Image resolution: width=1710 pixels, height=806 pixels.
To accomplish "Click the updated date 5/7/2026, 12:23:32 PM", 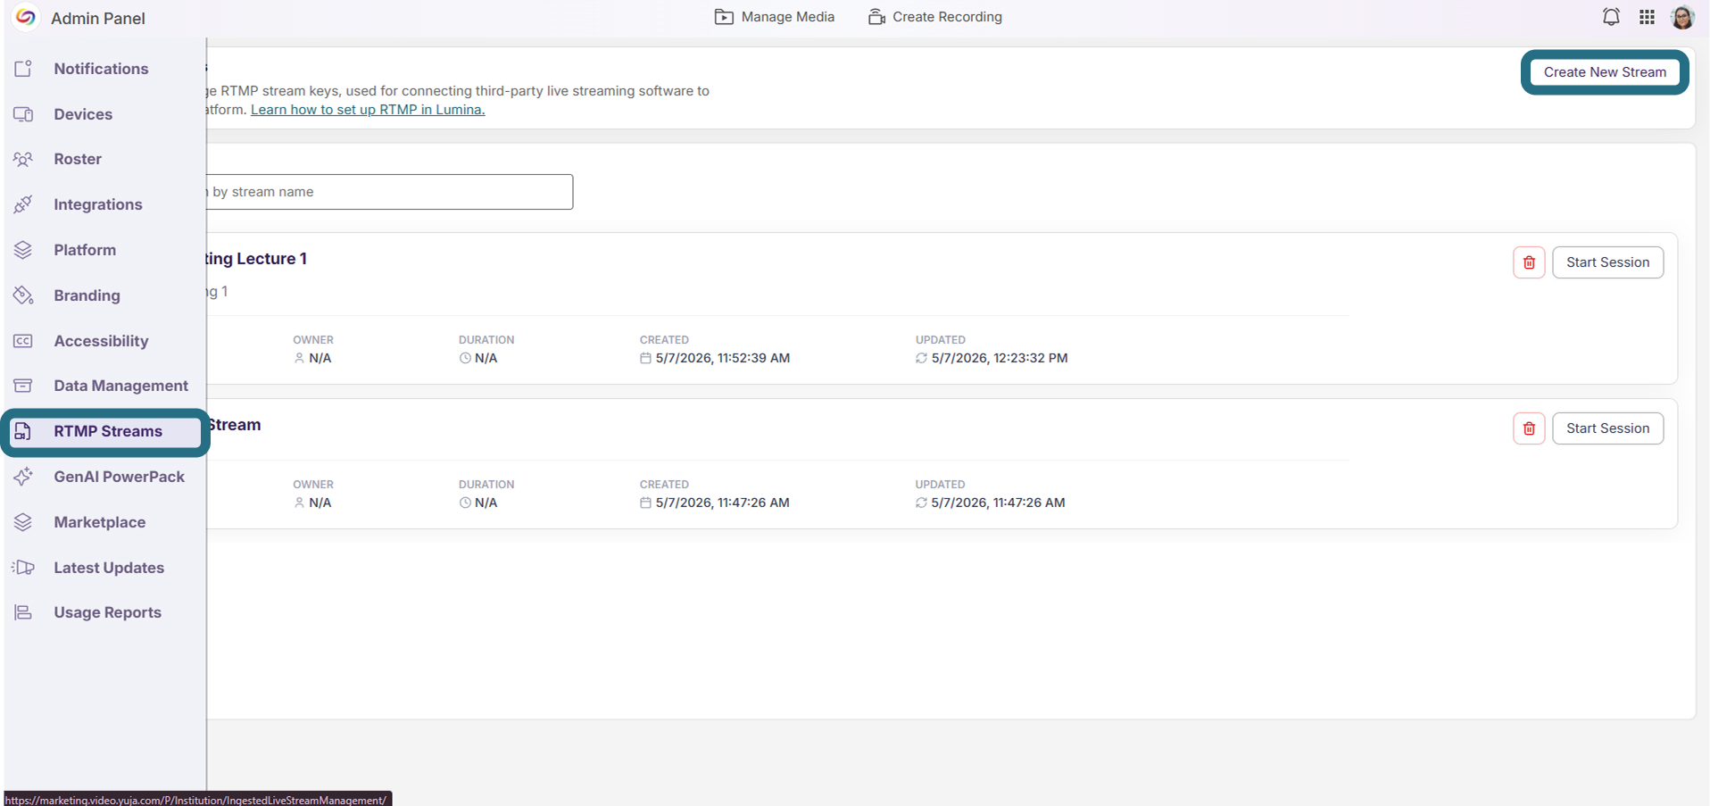I will pyautogui.click(x=1000, y=358).
